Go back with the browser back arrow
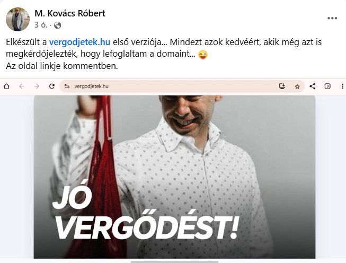This screenshot has height=263, width=346. point(22,86)
